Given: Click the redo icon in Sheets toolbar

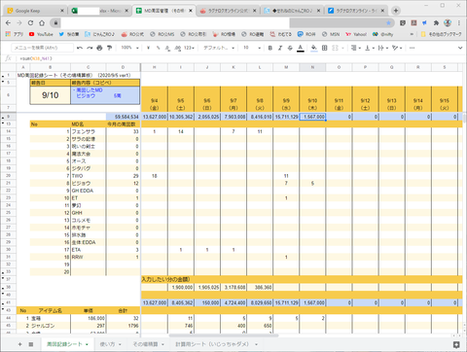Looking at the screenshot, I should point(90,48).
